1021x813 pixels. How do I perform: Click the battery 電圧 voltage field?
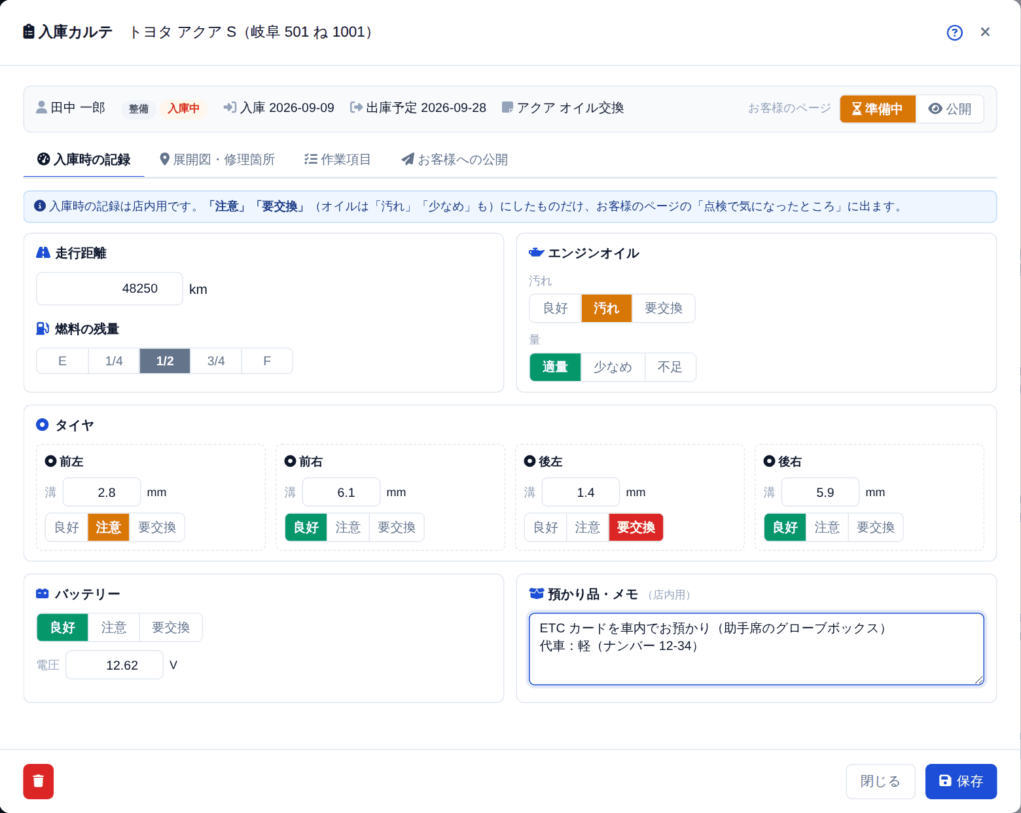(115, 665)
